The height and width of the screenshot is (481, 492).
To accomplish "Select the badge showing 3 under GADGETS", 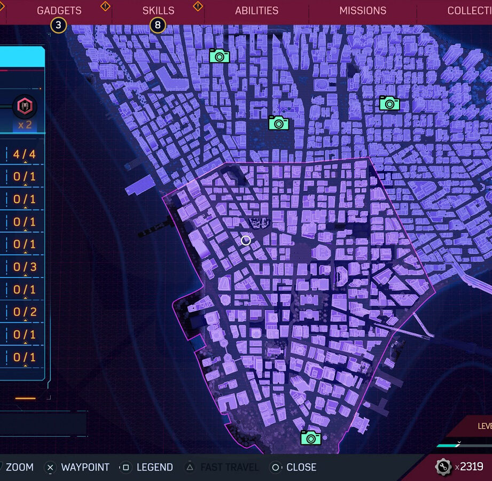I will 58,25.
